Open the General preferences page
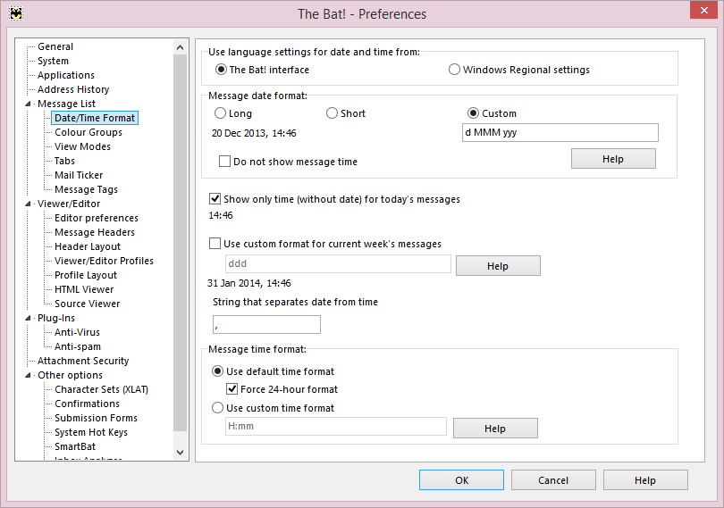724x508 pixels. point(55,46)
